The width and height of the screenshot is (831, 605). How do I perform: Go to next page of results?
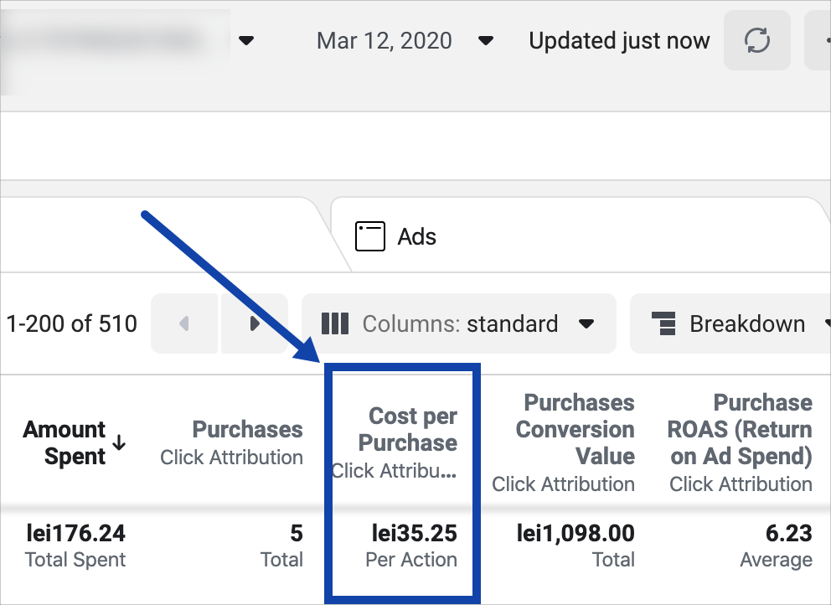(255, 323)
